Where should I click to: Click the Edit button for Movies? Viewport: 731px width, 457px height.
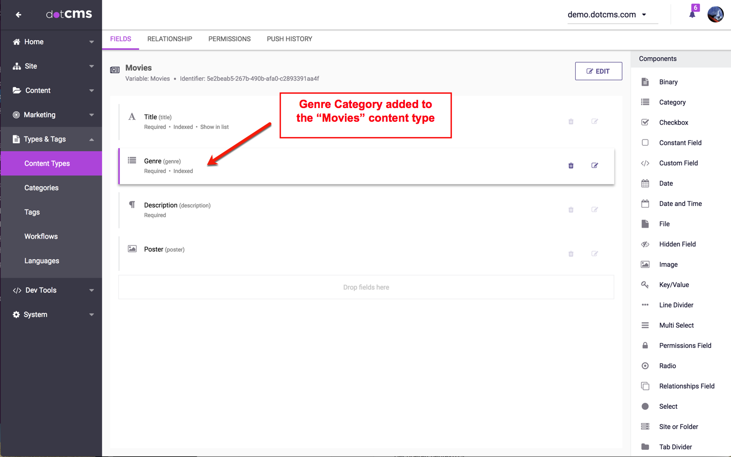click(x=598, y=71)
